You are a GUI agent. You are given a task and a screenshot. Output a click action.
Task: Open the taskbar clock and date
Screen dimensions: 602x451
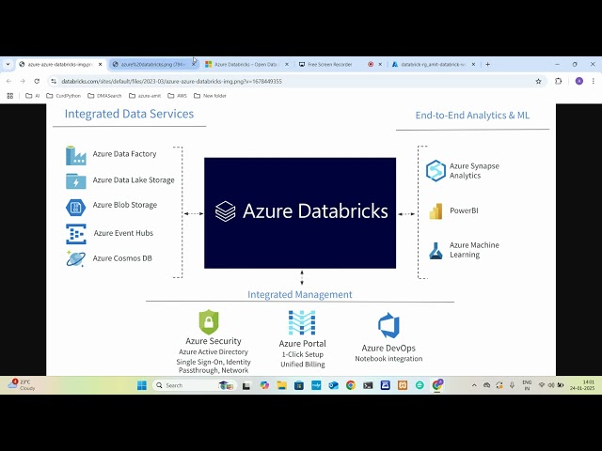(x=582, y=385)
